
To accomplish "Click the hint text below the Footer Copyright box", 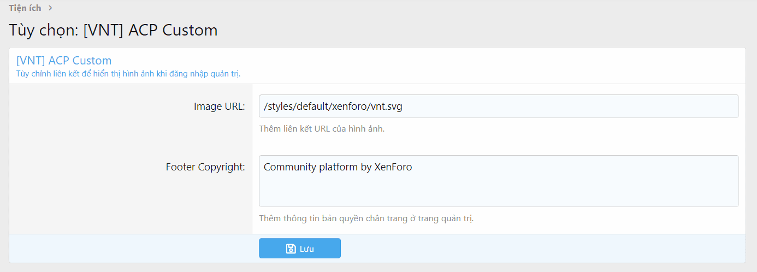I will point(366,218).
